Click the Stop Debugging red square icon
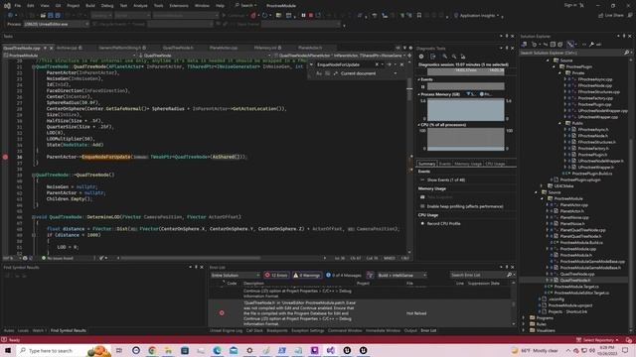Screen dimensions: 636x357 (x=311, y=16)
